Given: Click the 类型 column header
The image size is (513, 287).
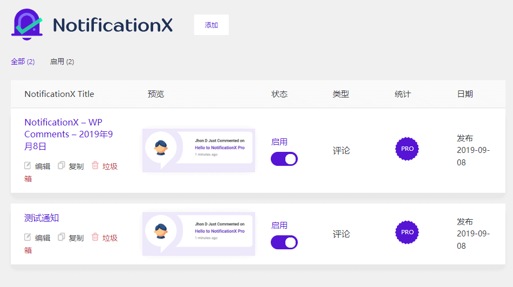Looking at the screenshot, I should coord(341,94).
